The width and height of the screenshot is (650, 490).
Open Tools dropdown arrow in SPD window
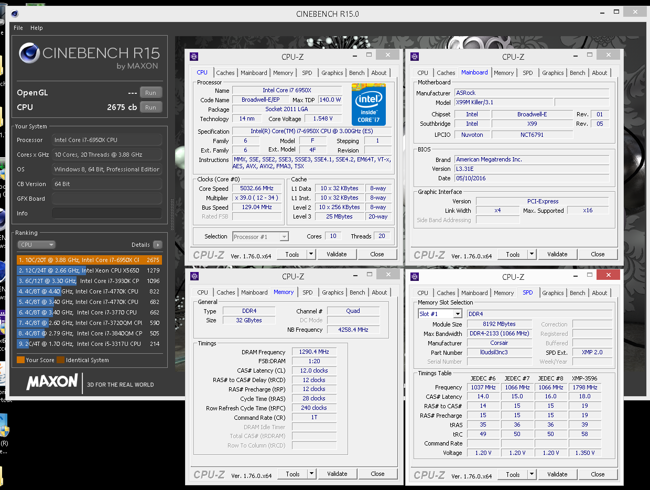pyautogui.click(x=532, y=475)
